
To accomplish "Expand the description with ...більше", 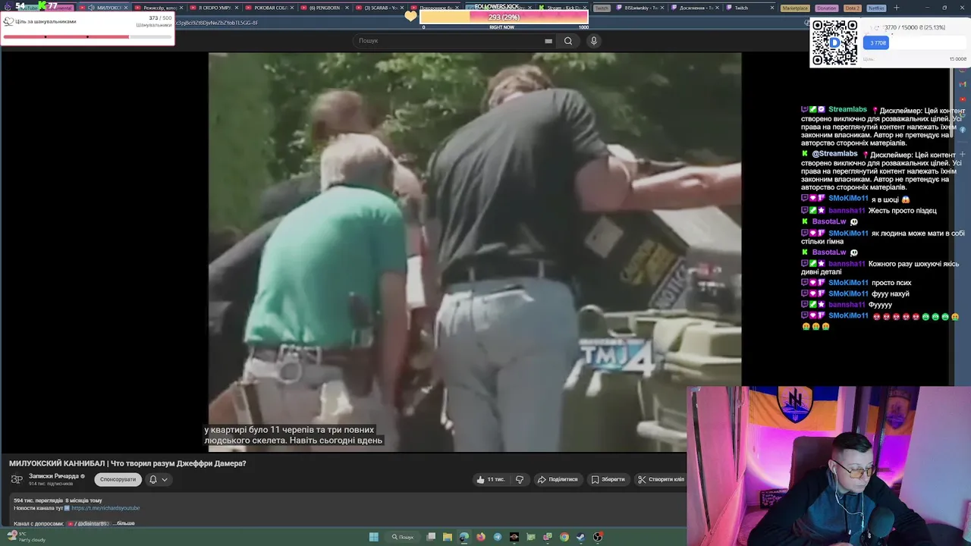I will 125,523.
